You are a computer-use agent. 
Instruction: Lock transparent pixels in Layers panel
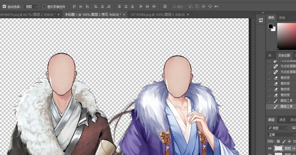click(278, 141)
